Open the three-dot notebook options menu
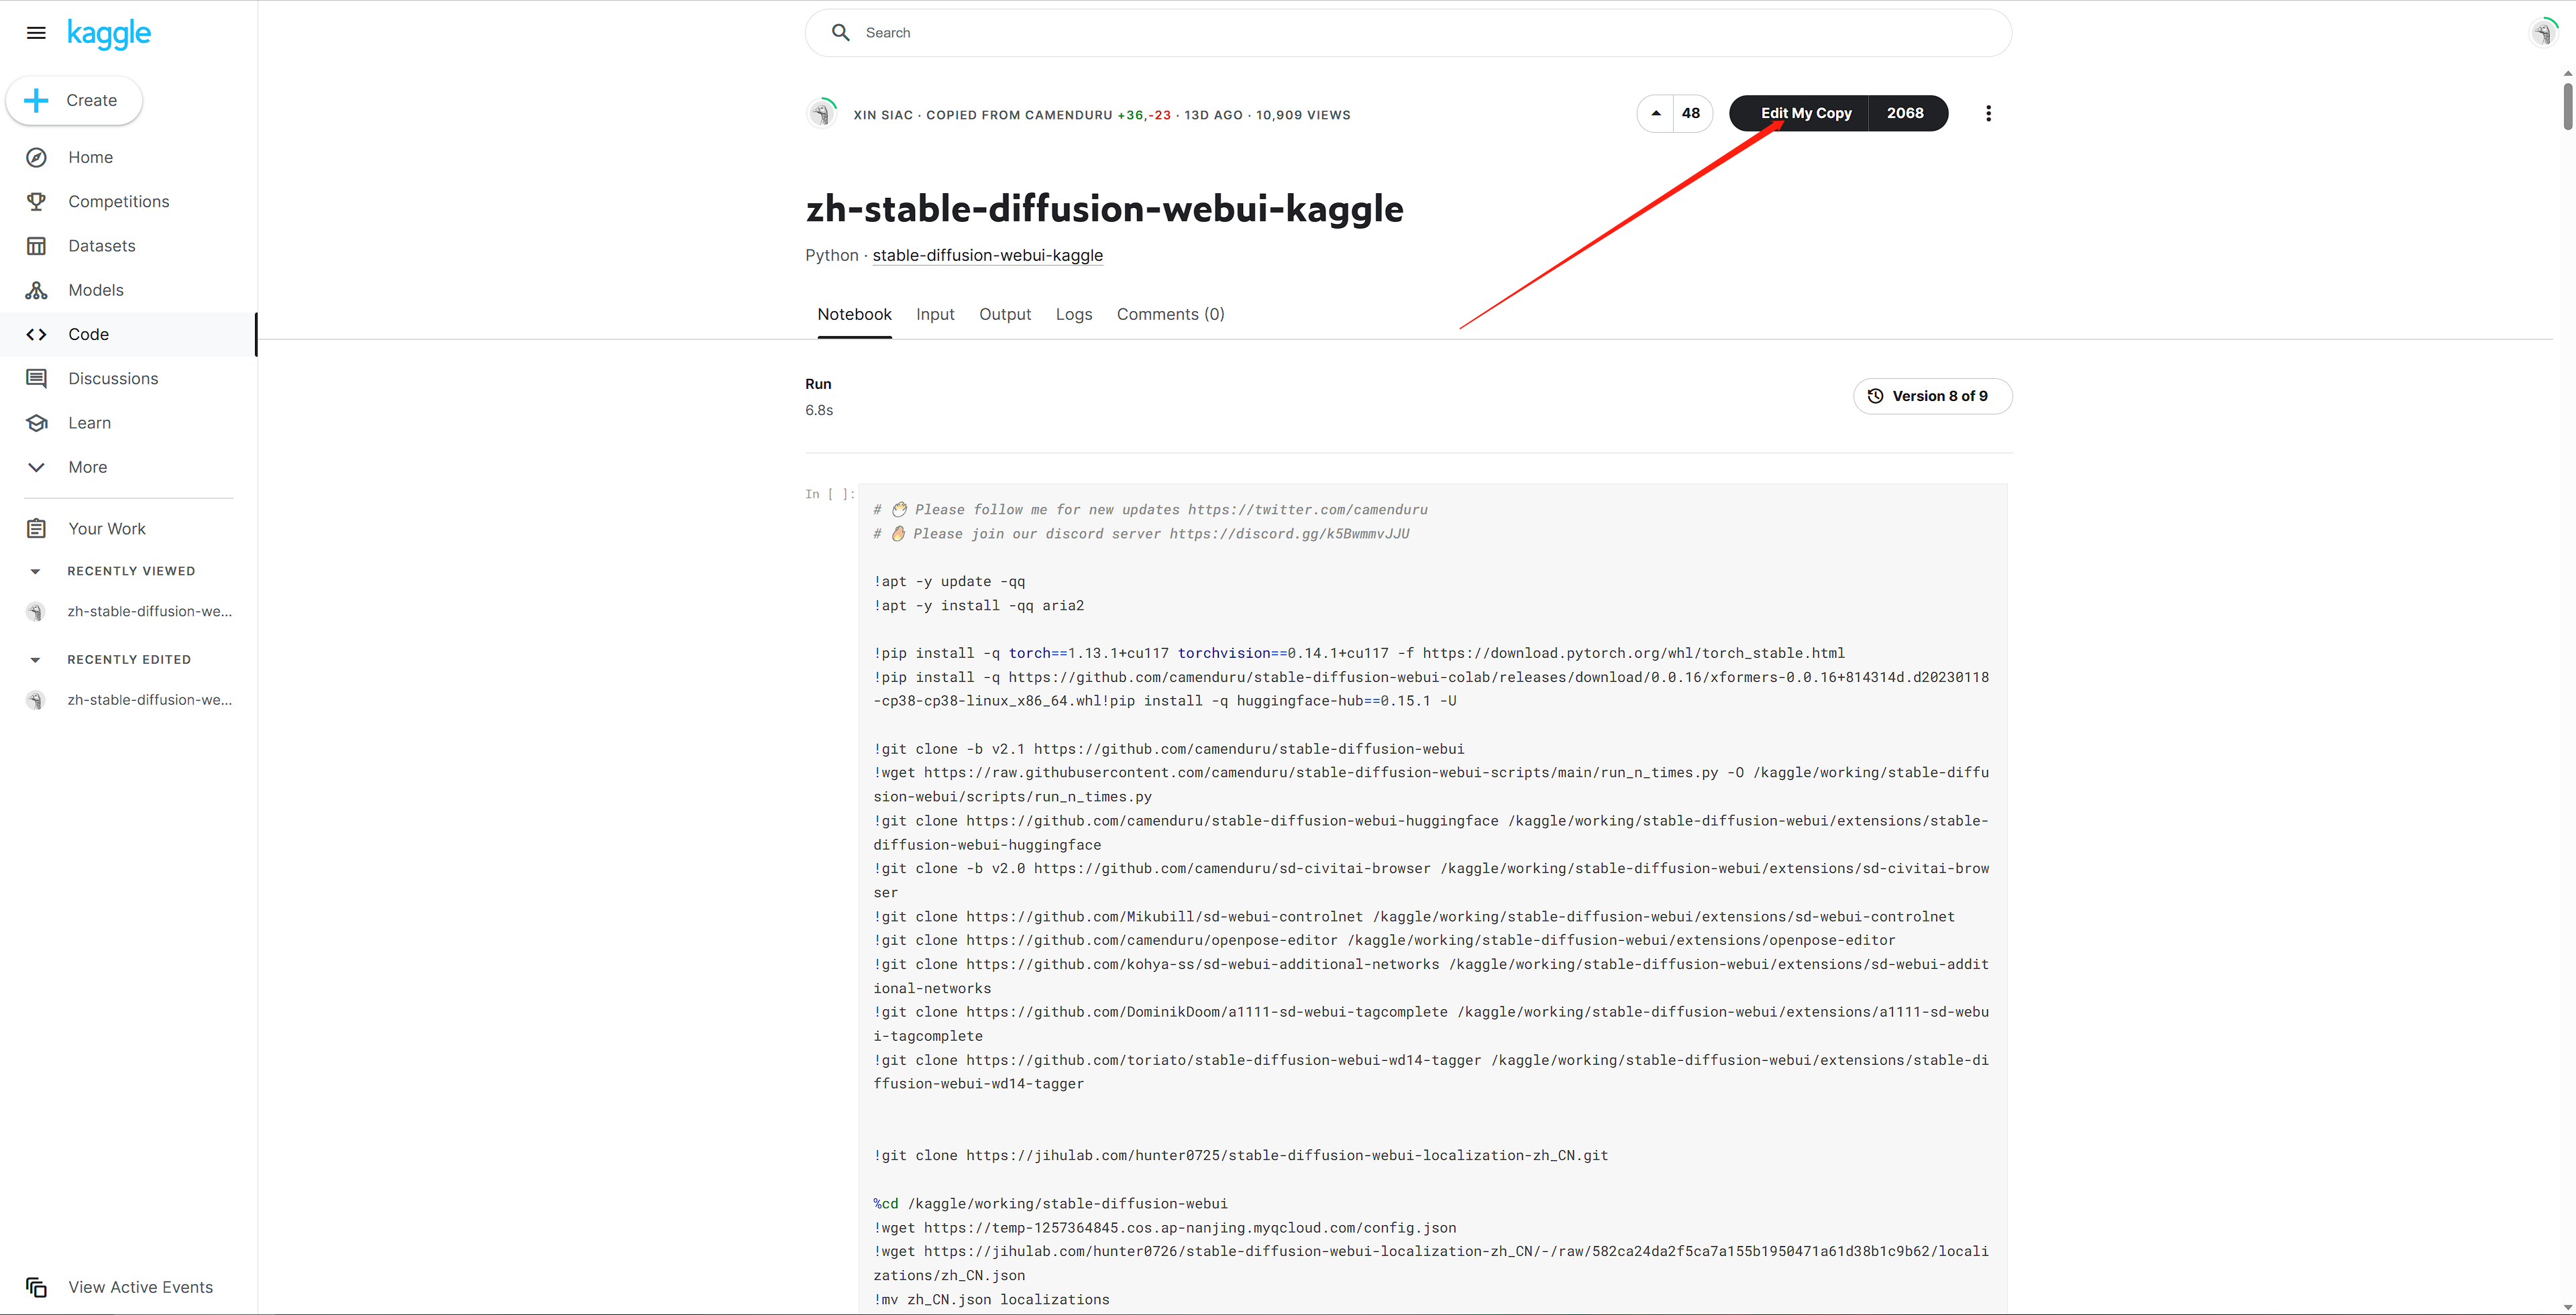The height and width of the screenshot is (1315, 2576). (1988, 114)
